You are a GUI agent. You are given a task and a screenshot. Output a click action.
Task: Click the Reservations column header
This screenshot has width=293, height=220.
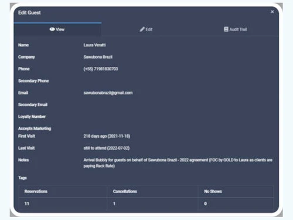tap(36, 191)
